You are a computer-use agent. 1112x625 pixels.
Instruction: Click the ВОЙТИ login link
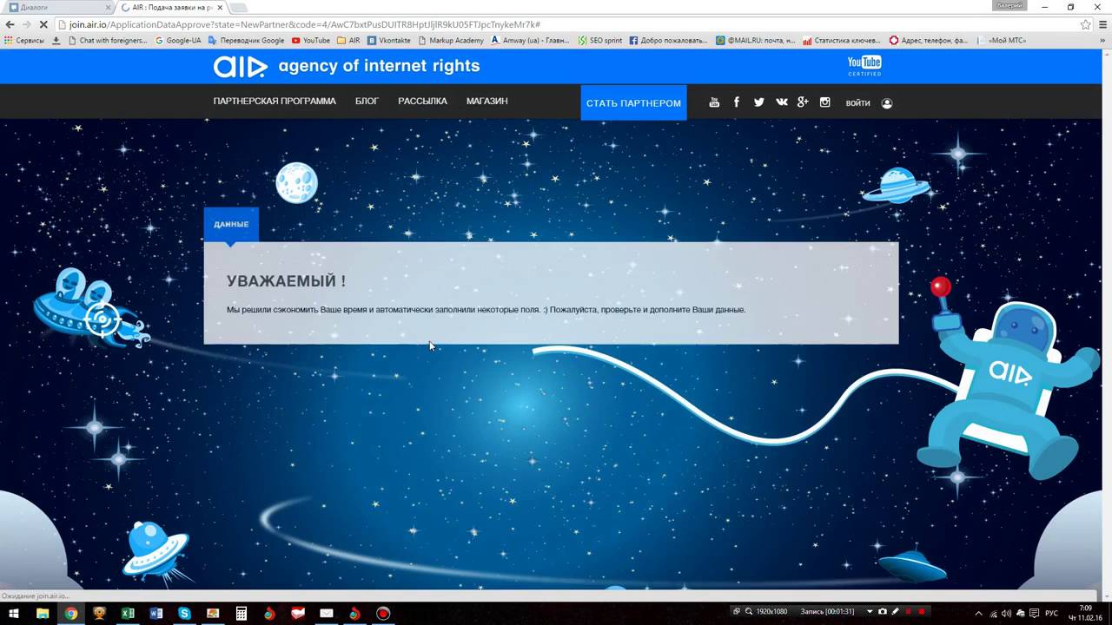(857, 103)
